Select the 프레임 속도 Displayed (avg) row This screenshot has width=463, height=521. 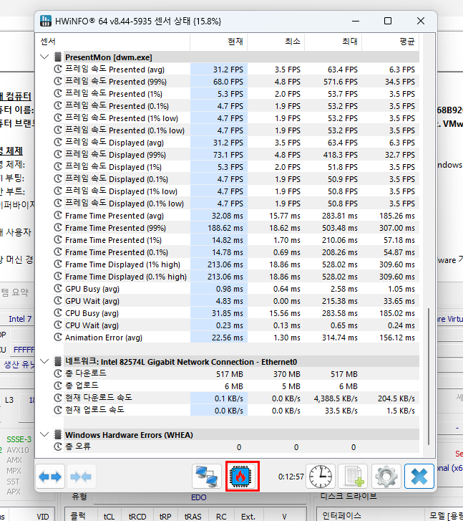(235, 143)
